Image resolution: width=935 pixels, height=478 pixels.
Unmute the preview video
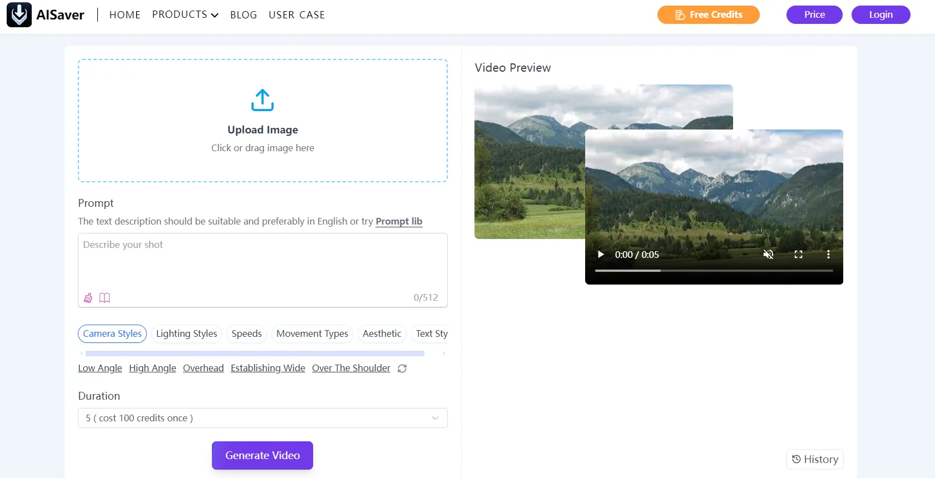[768, 255]
